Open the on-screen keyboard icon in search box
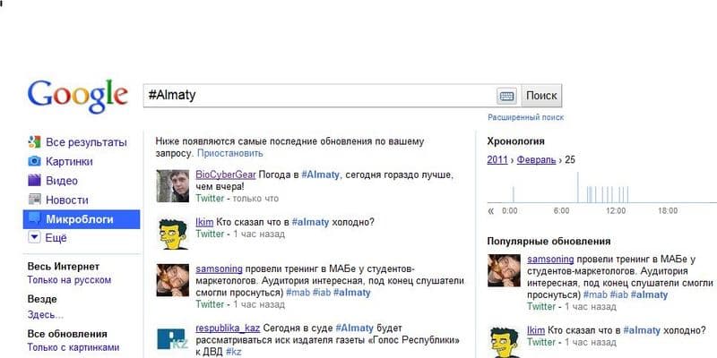The height and width of the screenshot is (358, 717). coord(506,96)
